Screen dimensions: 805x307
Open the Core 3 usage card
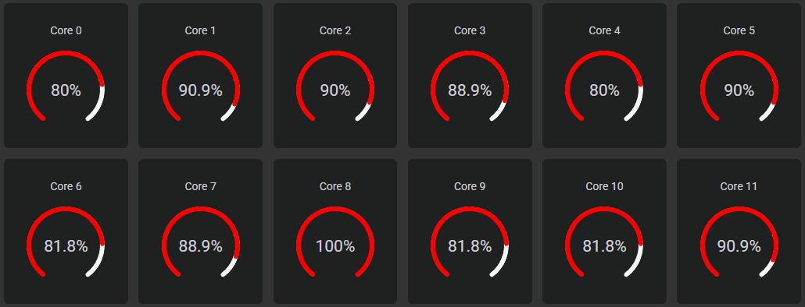tap(469, 76)
